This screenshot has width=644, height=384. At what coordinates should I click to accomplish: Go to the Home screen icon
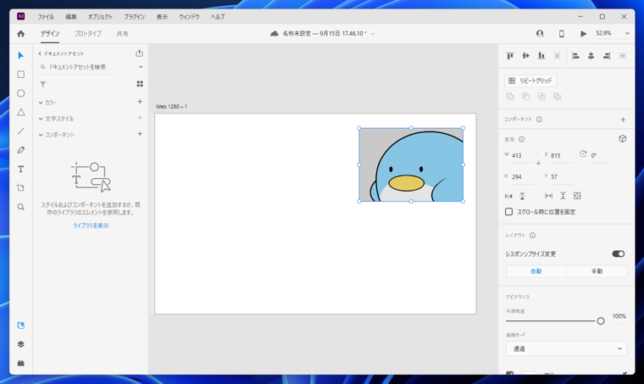(21, 34)
